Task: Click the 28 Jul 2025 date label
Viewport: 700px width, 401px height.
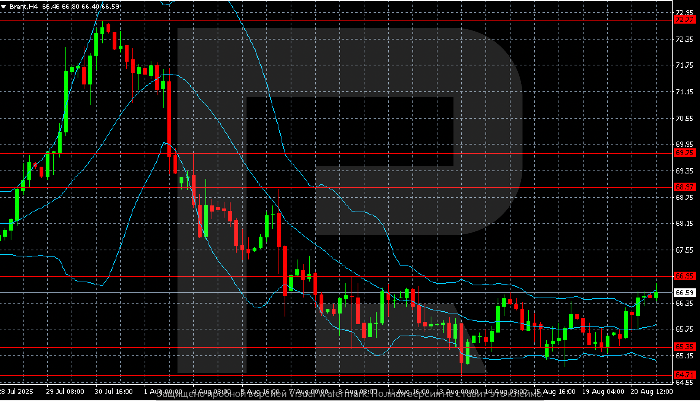Action: (x=16, y=391)
